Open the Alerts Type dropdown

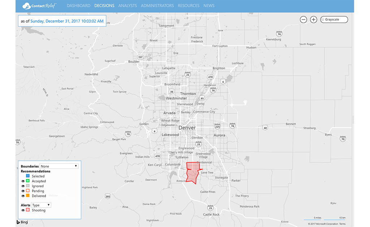(41, 205)
